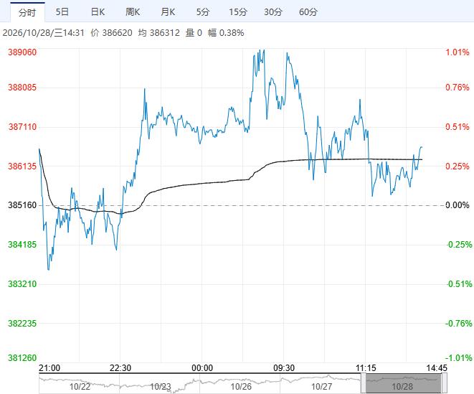The image size is (474, 394).
Task: Switch to the 5分 interval tab
Action: coord(203,12)
